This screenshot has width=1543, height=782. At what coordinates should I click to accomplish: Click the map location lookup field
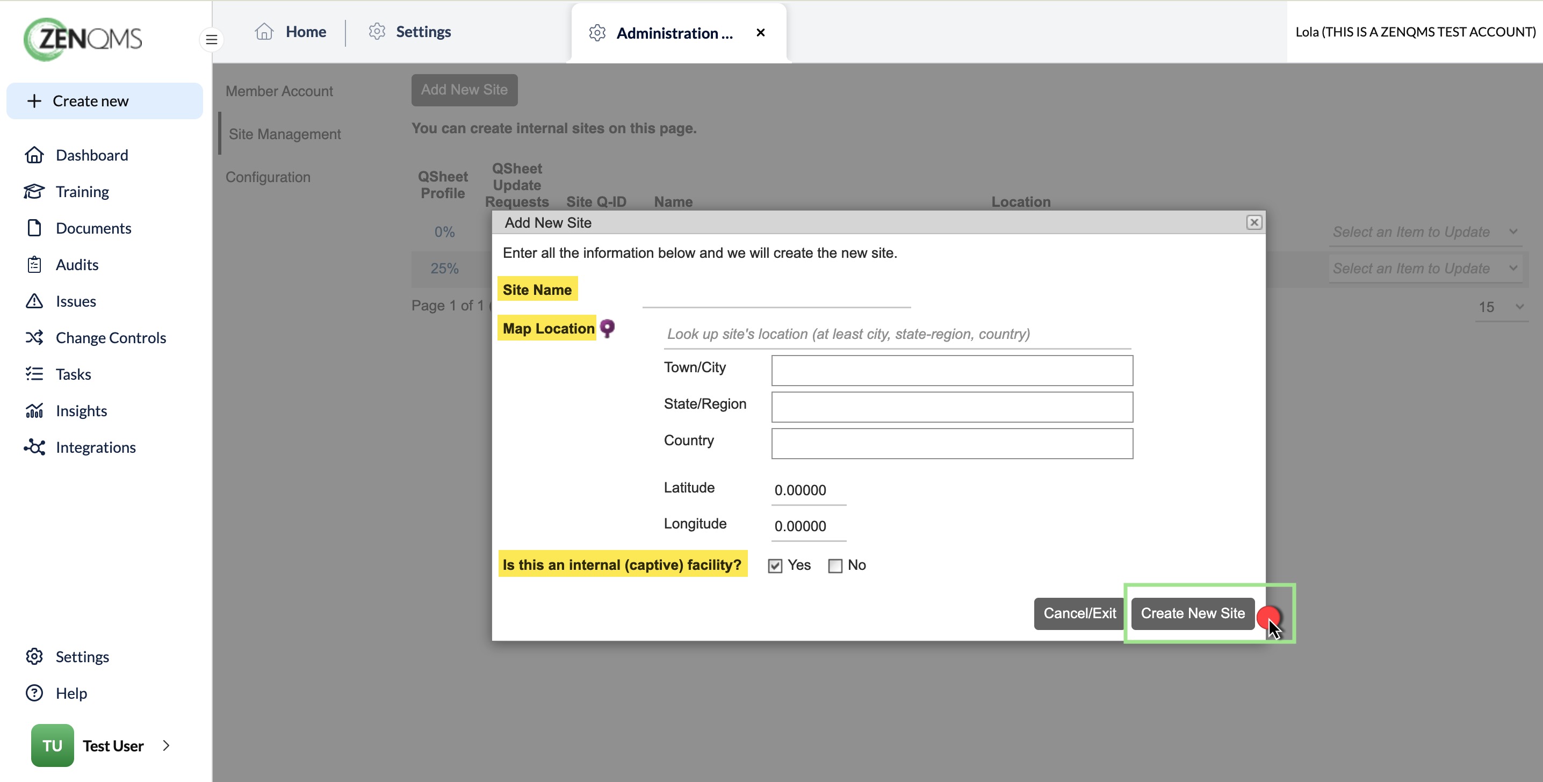[897, 334]
